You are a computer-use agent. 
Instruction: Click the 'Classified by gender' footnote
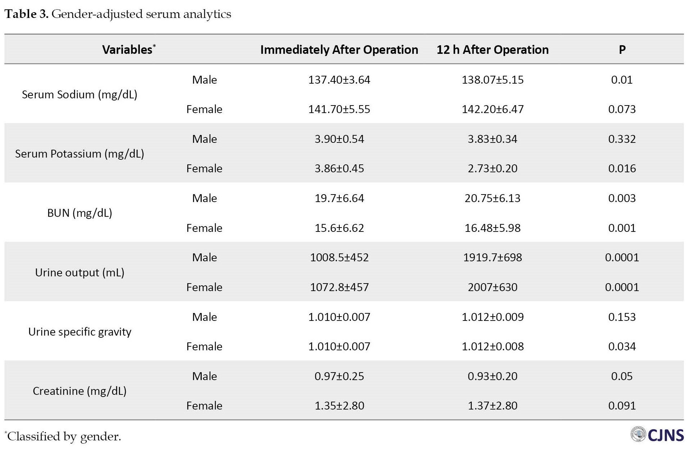click(x=63, y=436)
